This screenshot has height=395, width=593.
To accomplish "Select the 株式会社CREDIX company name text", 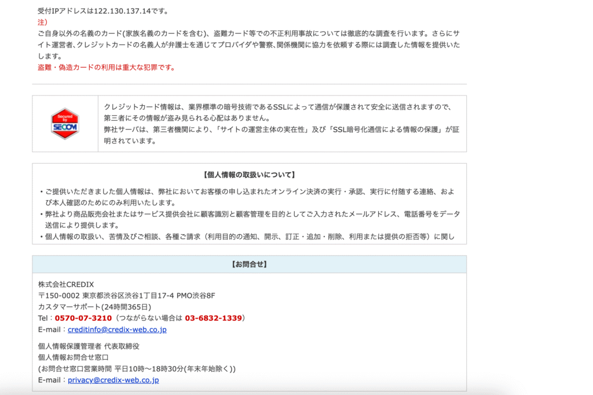I will [x=66, y=285].
